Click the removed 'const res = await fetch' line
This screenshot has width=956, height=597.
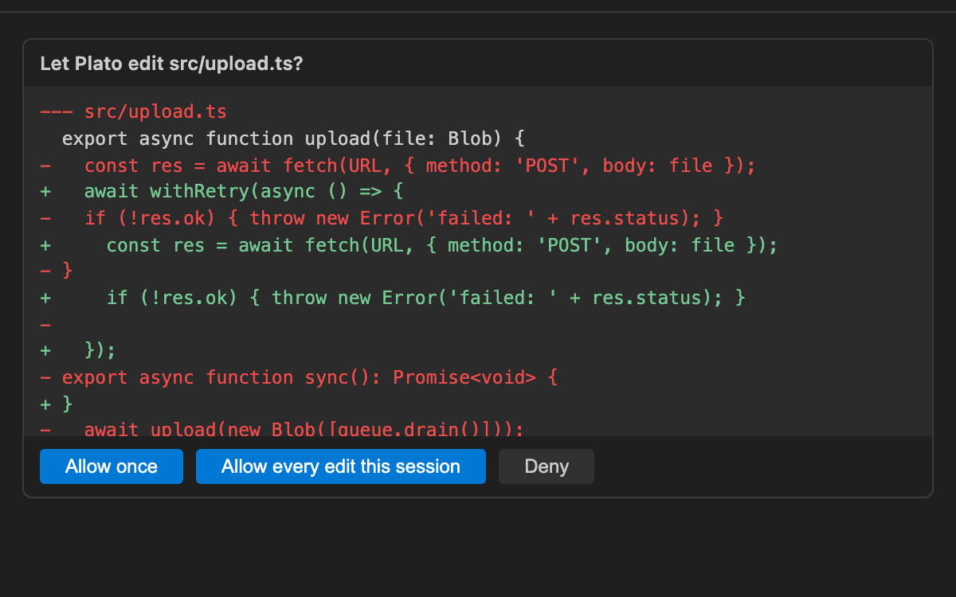[x=398, y=166]
